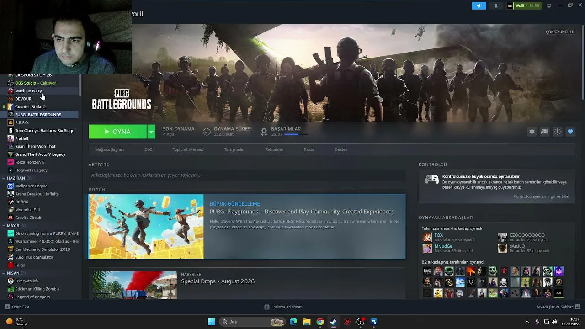Collapse the HAZİRAN group
Screen dimensions: 585x329
[4, 178]
